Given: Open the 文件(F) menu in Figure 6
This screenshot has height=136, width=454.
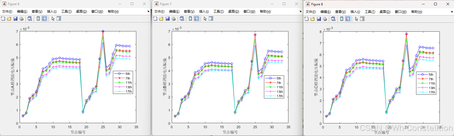Looking at the screenshot, I should coord(7,12).
